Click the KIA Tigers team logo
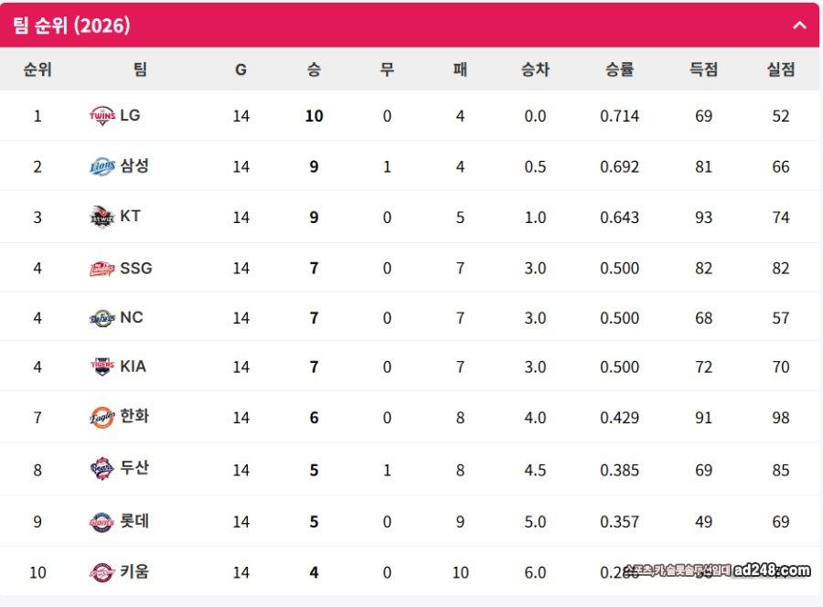823x607 pixels. point(102,367)
